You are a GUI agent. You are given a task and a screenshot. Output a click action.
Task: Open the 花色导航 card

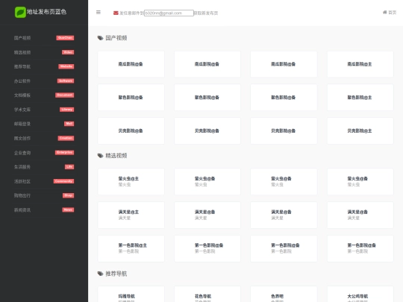pos(207,295)
